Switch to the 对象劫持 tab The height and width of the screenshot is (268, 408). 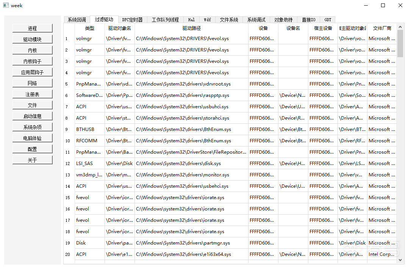tap(283, 20)
